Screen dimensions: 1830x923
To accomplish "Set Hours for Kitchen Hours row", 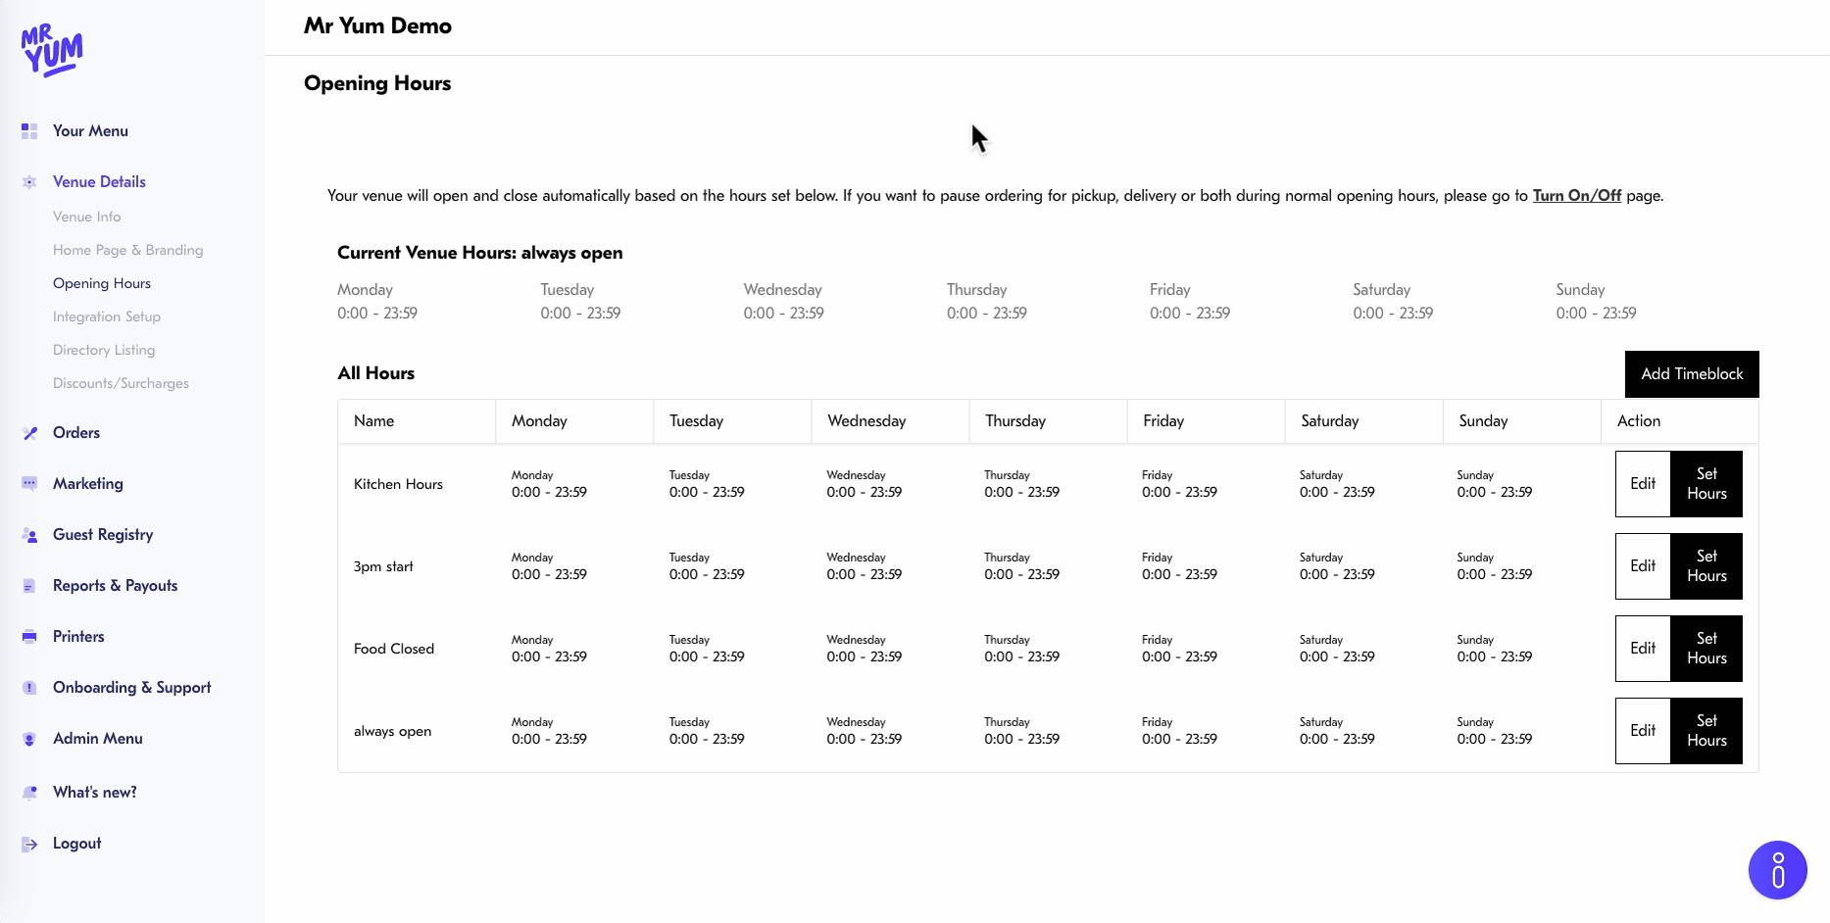I will [1706, 484].
